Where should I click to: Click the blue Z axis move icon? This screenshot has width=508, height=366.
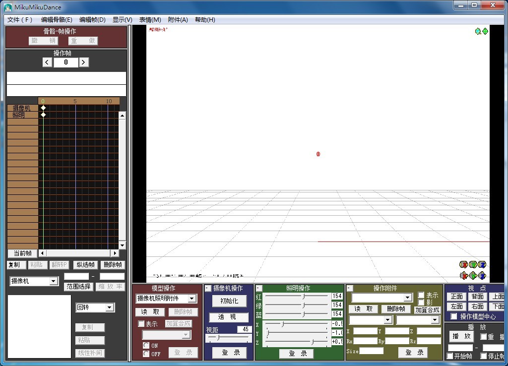coord(482,275)
